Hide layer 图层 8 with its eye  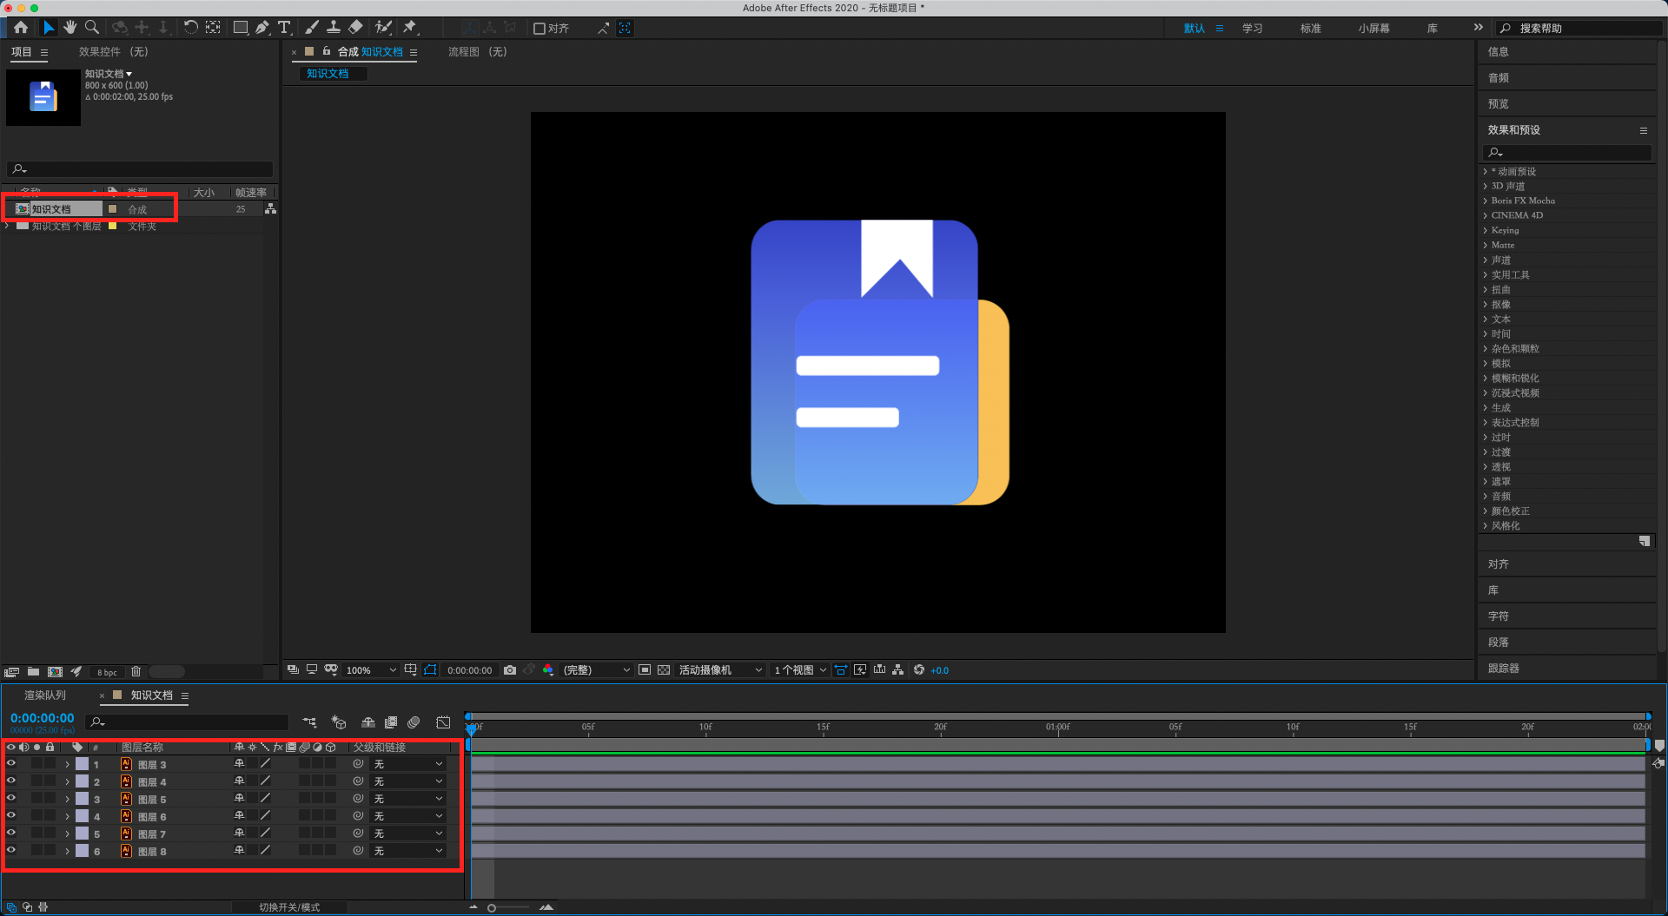point(11,850)
